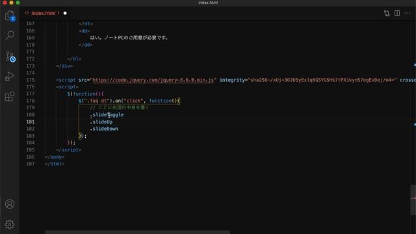Click the </div> tag on line 173
This screenshot has height=234, width=416.
(64, 66)
